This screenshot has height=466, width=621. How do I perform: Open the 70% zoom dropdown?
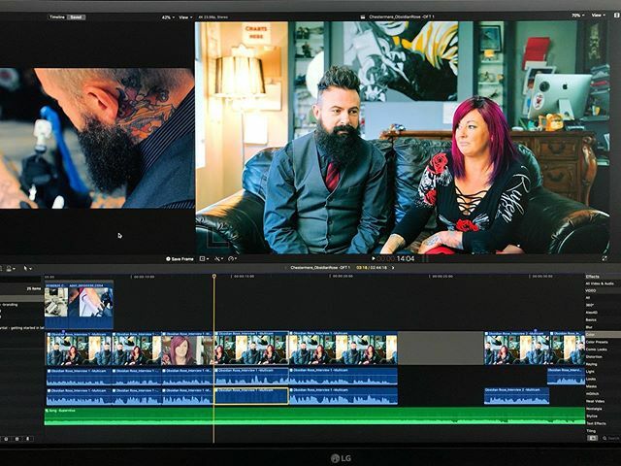[578, 16]
